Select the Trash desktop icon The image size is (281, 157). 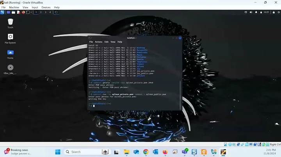click(x=10, y=23)
